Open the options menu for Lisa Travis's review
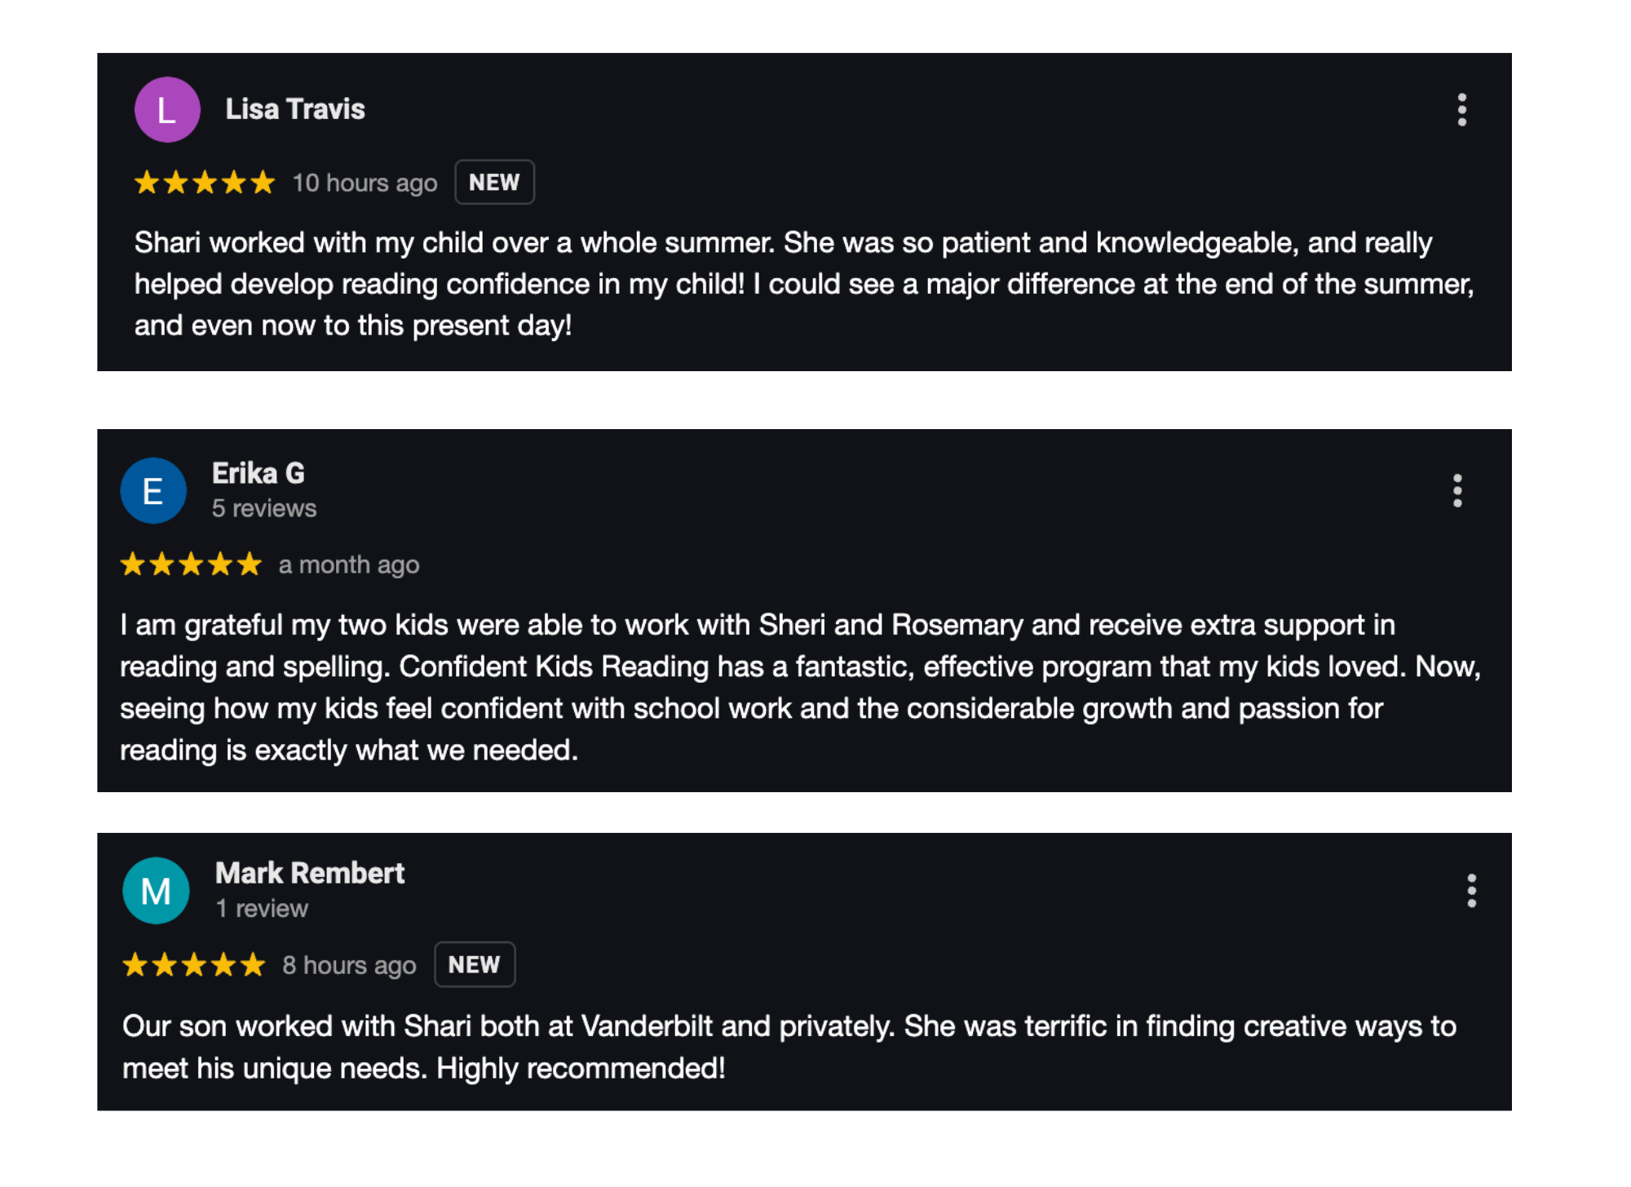Image resolution: width=1631 pixels, height=1187 pixels. pyautogui.click(x=1461, y=110)
